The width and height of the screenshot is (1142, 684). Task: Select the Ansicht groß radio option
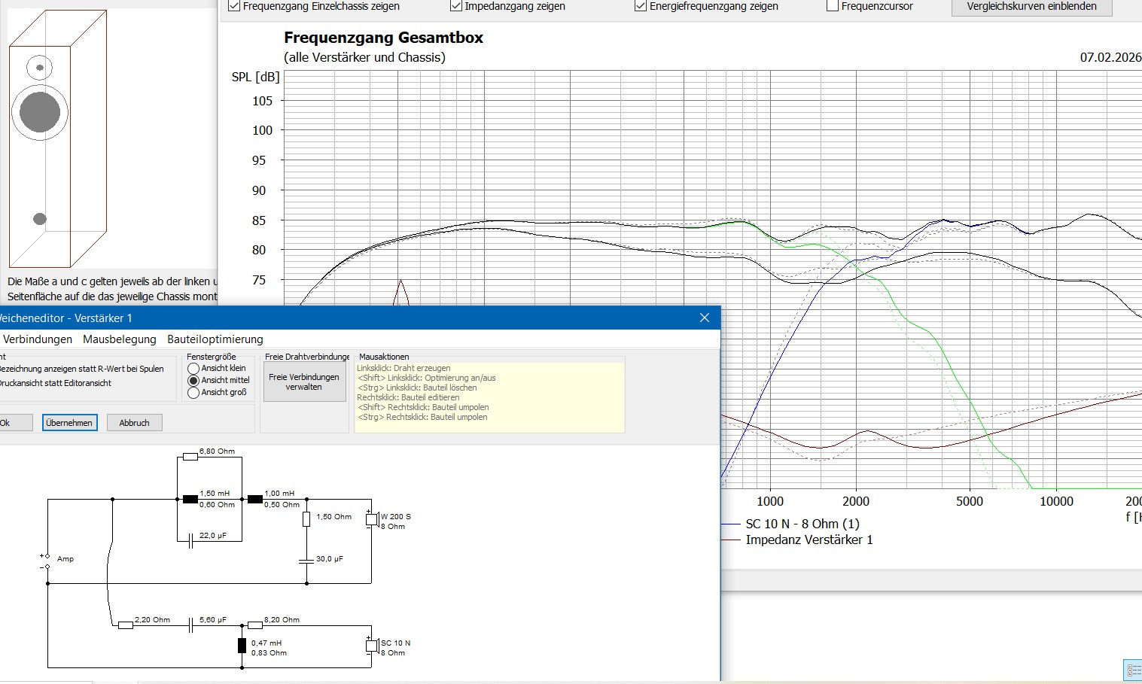(193, 392)
